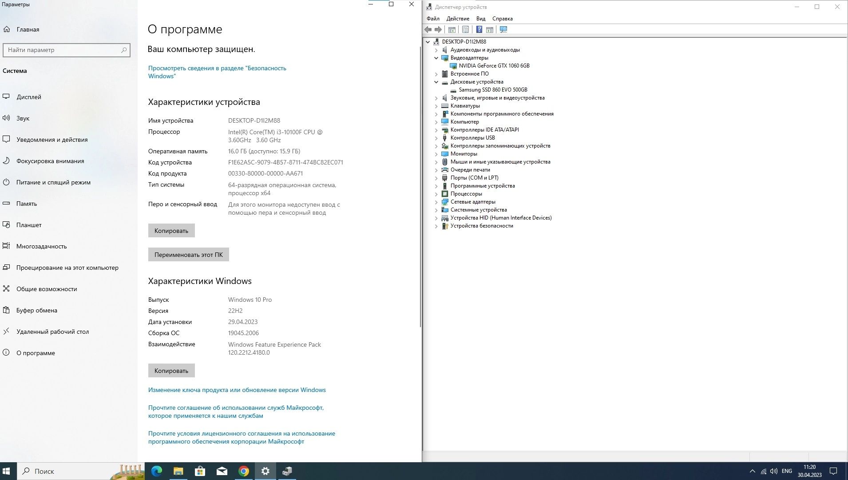Open Звук settings in sidebar

[23, 118]
